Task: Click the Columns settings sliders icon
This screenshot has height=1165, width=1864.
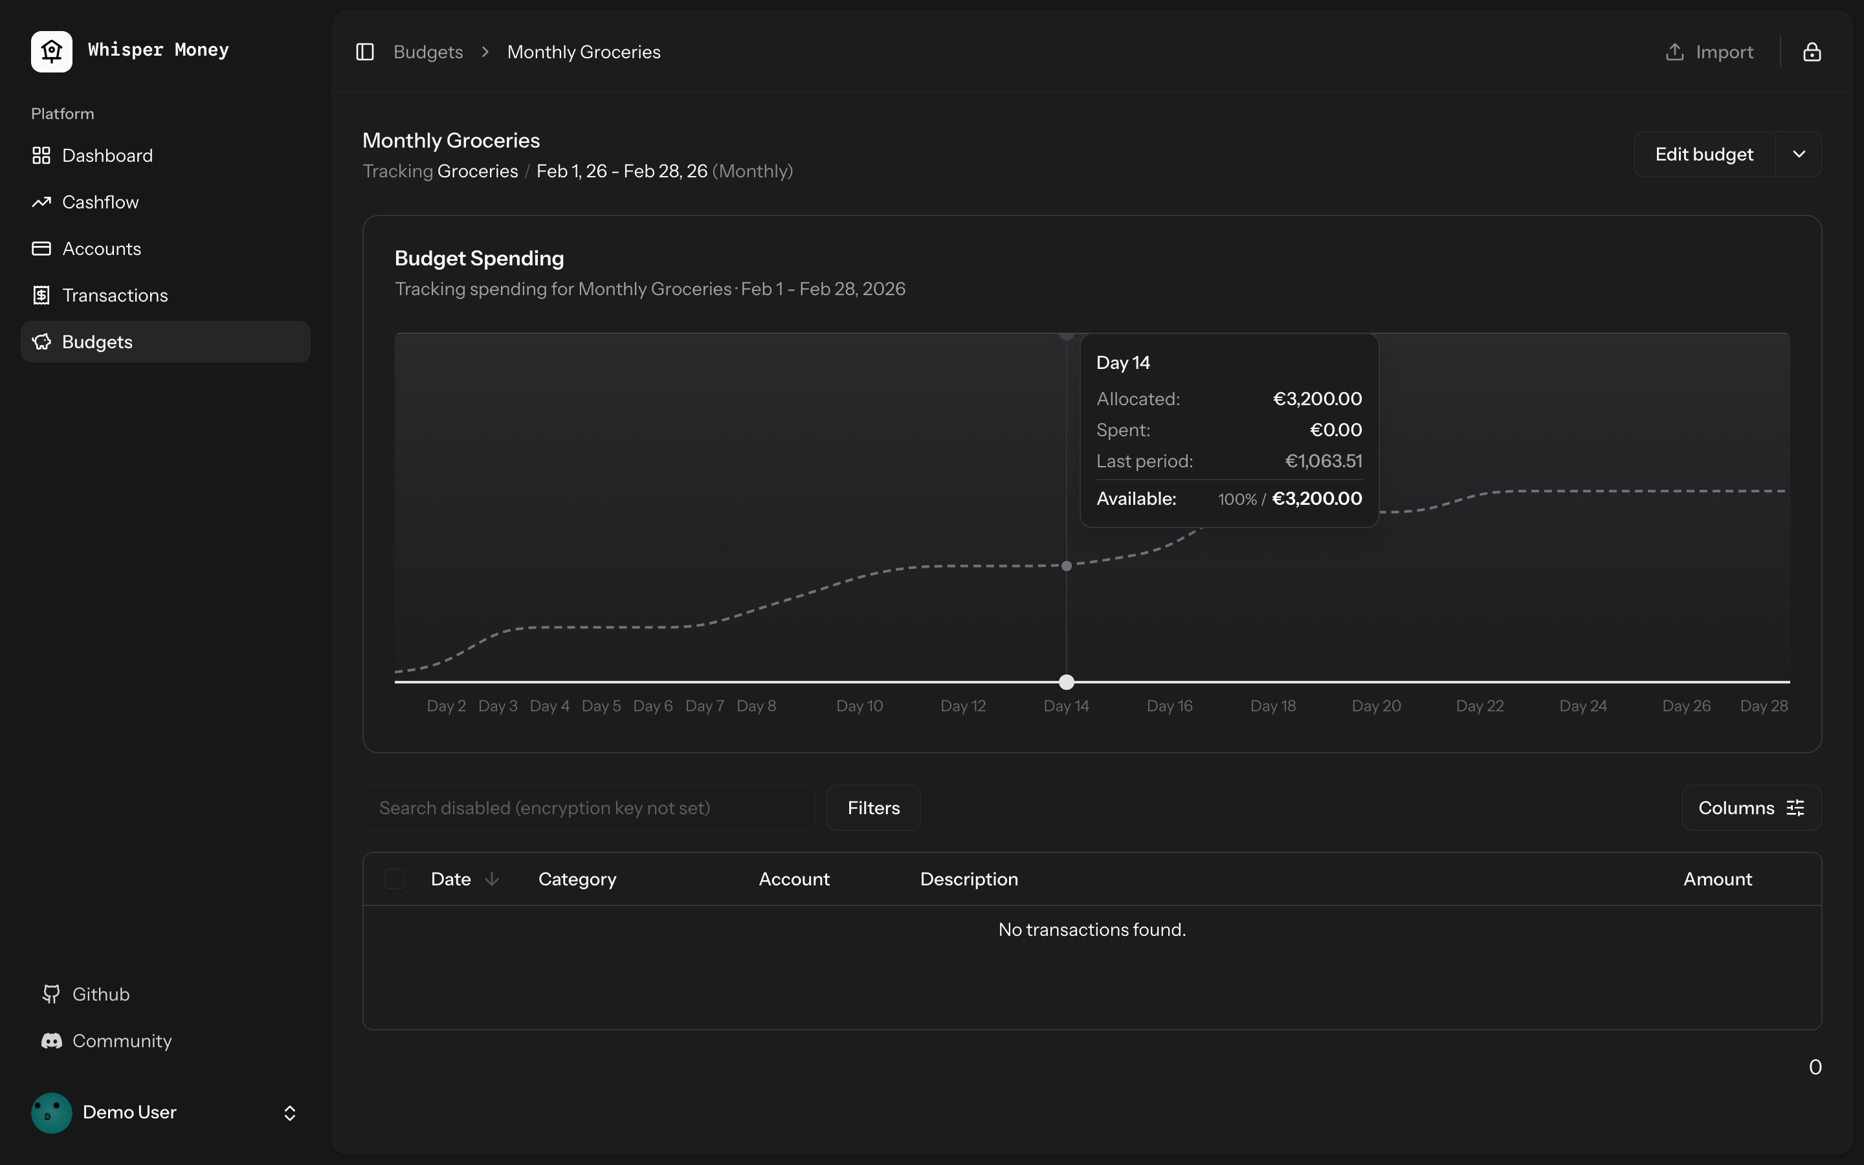Action: tap(1795, 808)
